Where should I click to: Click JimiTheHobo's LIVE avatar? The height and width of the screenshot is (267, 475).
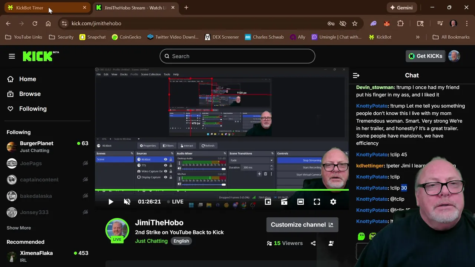117,230
